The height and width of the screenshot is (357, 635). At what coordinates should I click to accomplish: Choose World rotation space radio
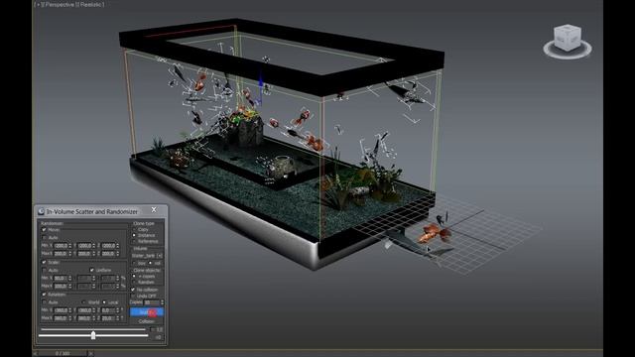(x=83, y=302)
